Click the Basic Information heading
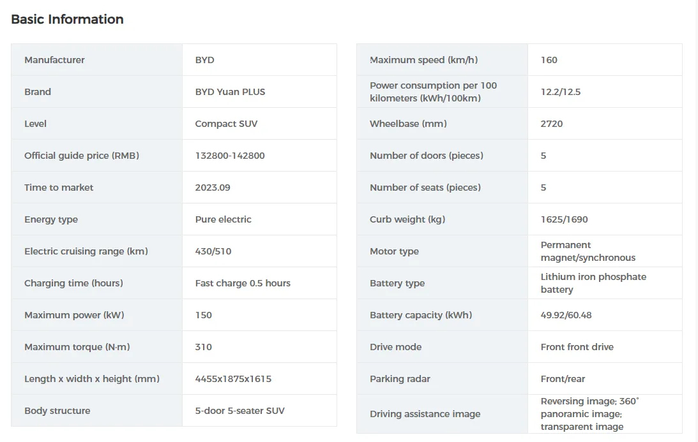The image size is (698, 442). pos(67,19)
